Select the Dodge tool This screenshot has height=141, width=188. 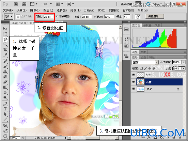[x=5, y=98]
